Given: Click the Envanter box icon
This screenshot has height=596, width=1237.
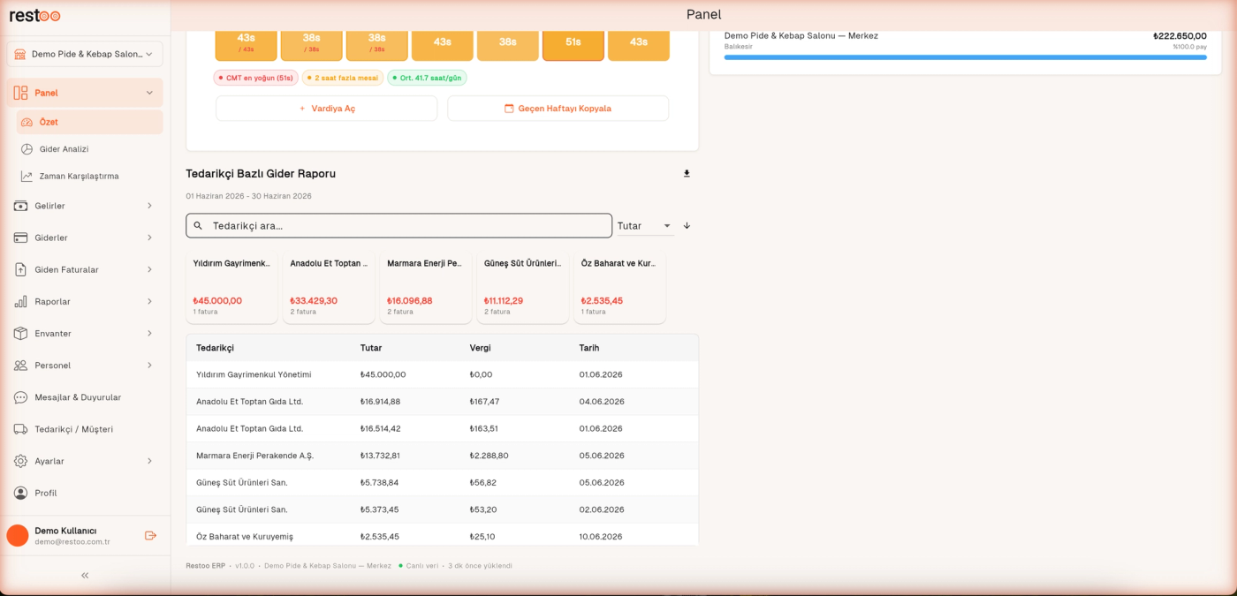Looking at the screenshot, I should click(20, 334).
